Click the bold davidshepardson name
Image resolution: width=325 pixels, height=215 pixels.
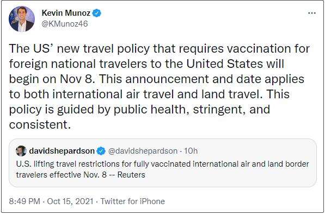pyautogui.click(x=62, y=151)
